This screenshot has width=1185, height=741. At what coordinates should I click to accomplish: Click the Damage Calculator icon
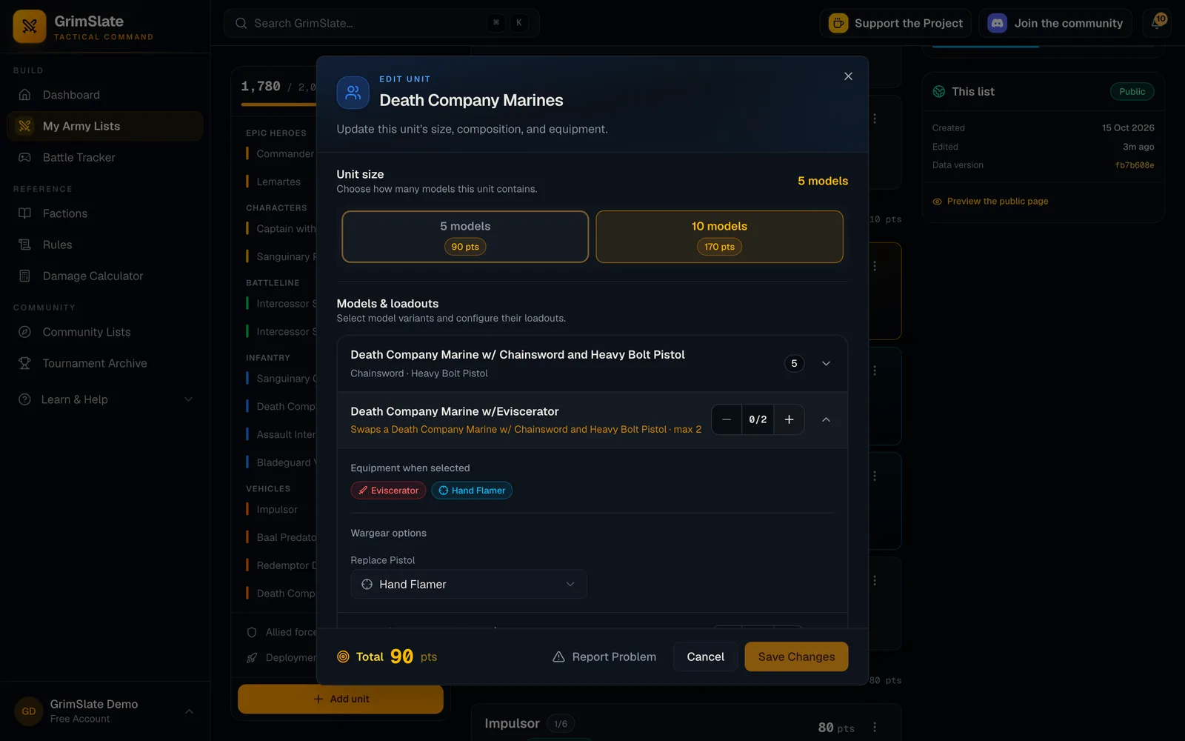click(24, 276)
